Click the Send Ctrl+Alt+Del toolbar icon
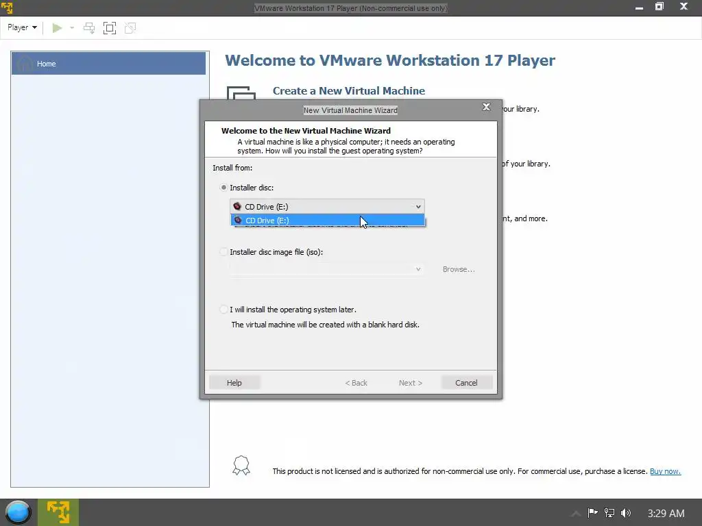702x526 pixels. tap(89, 28)
